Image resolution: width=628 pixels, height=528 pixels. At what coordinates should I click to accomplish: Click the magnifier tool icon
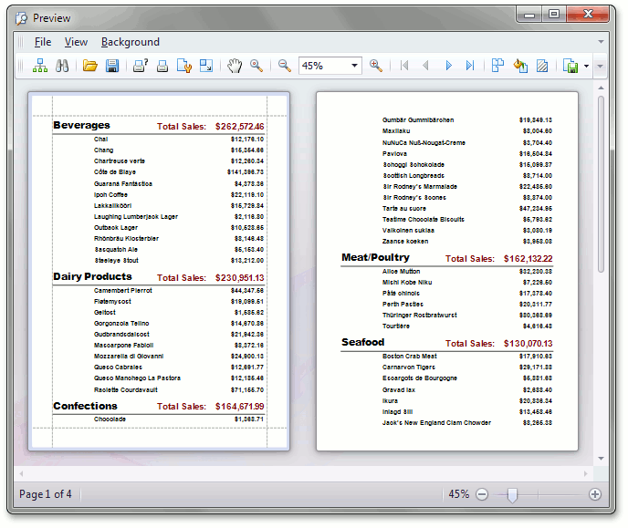point(256,66)
